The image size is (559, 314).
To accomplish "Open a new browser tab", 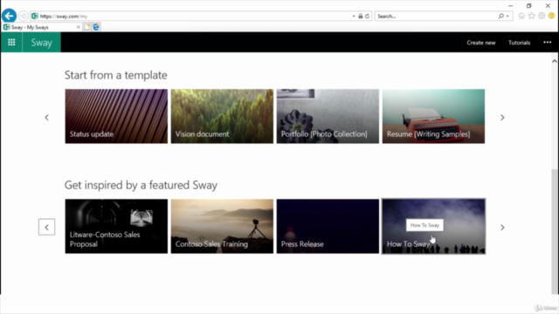I will point(87,27).
